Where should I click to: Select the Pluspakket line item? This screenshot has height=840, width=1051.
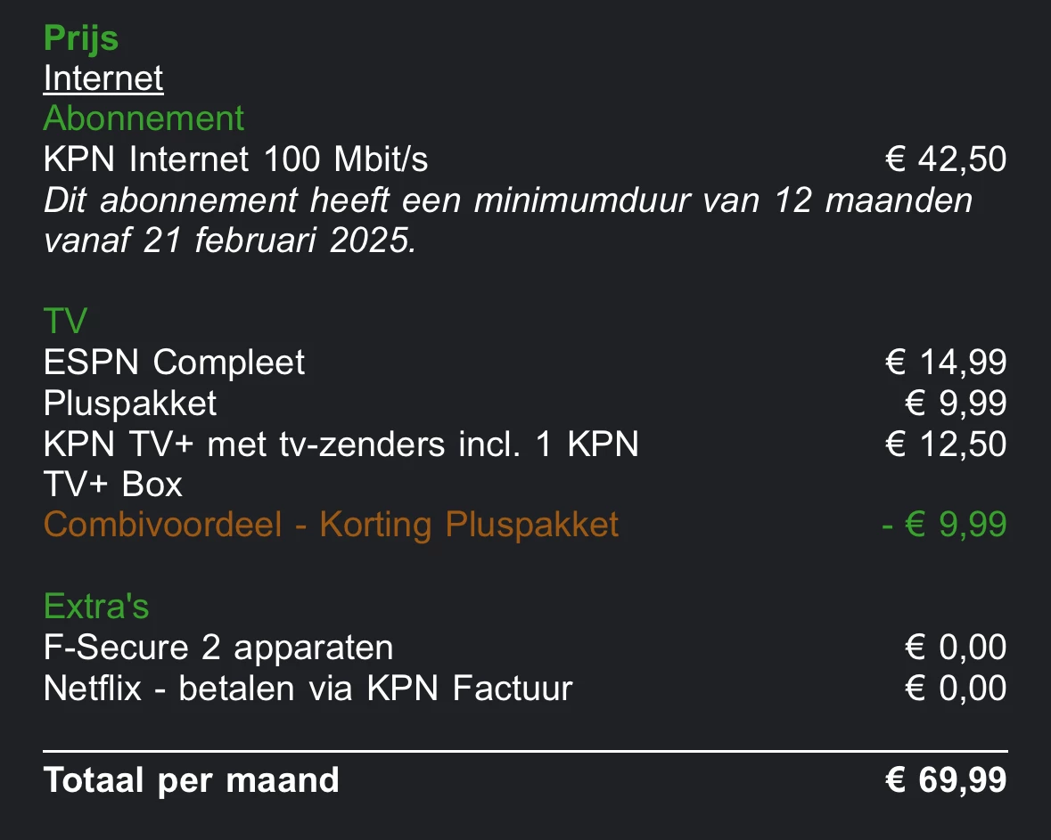click(x=130, y=403)
